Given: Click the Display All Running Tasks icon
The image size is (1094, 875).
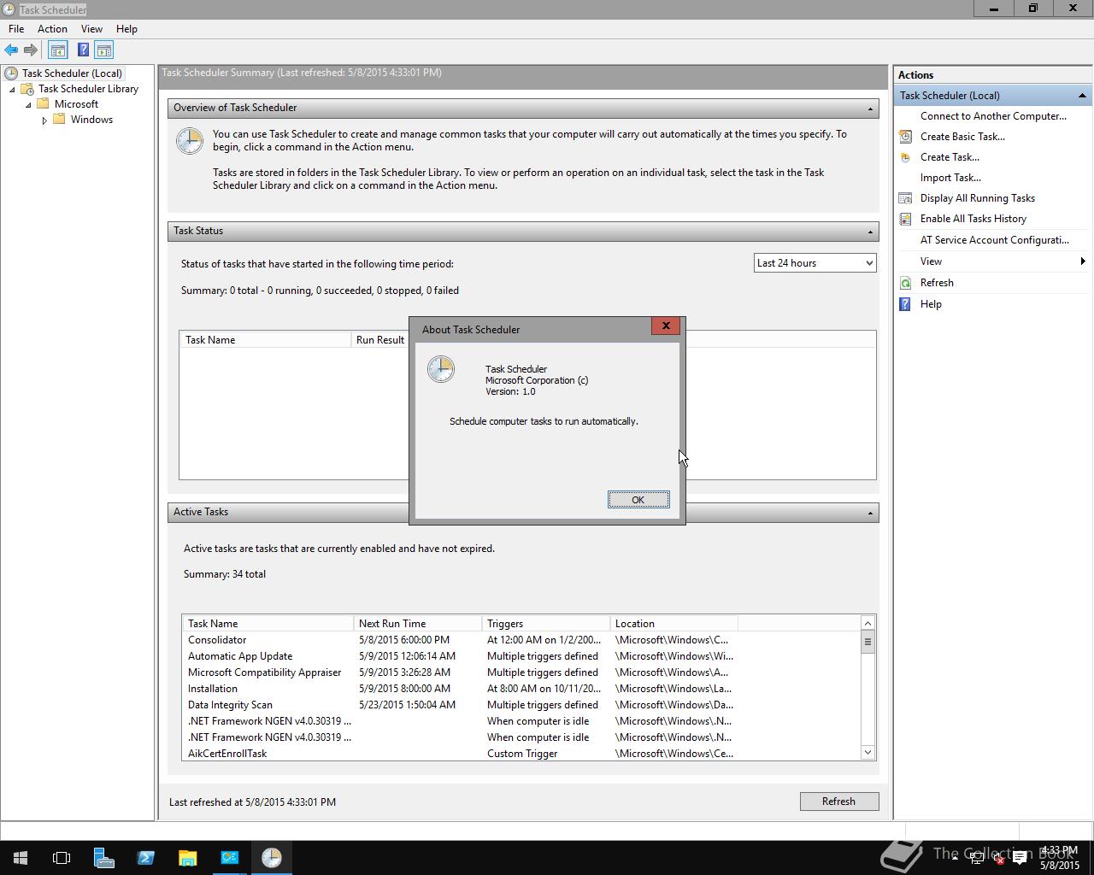Looking at the screenshot, I should click(905, 198).
